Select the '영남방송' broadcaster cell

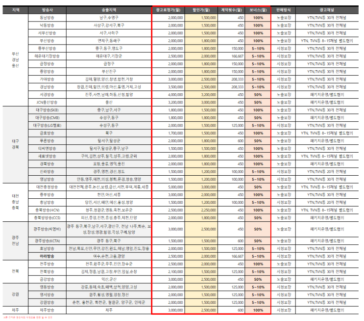click(47, 179)
